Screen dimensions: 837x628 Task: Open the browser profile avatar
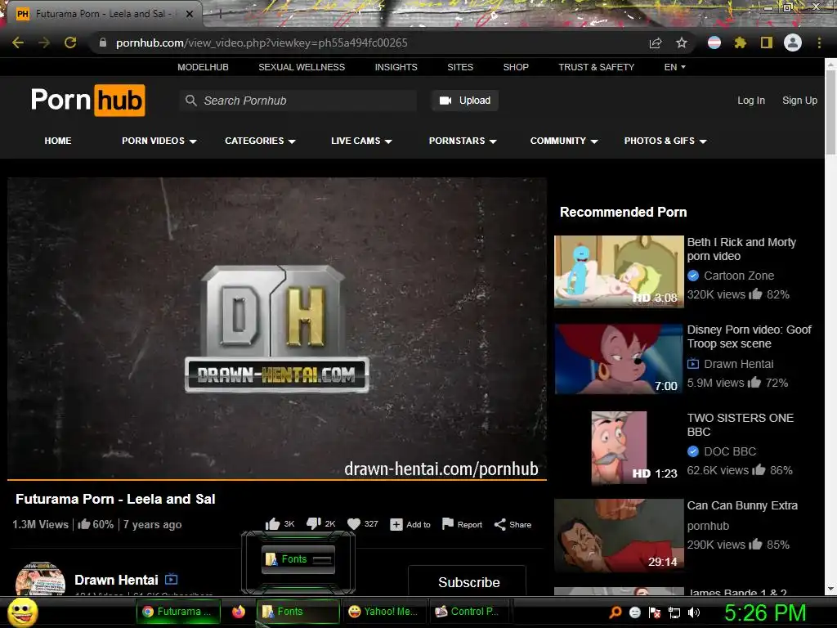[793, 43]
